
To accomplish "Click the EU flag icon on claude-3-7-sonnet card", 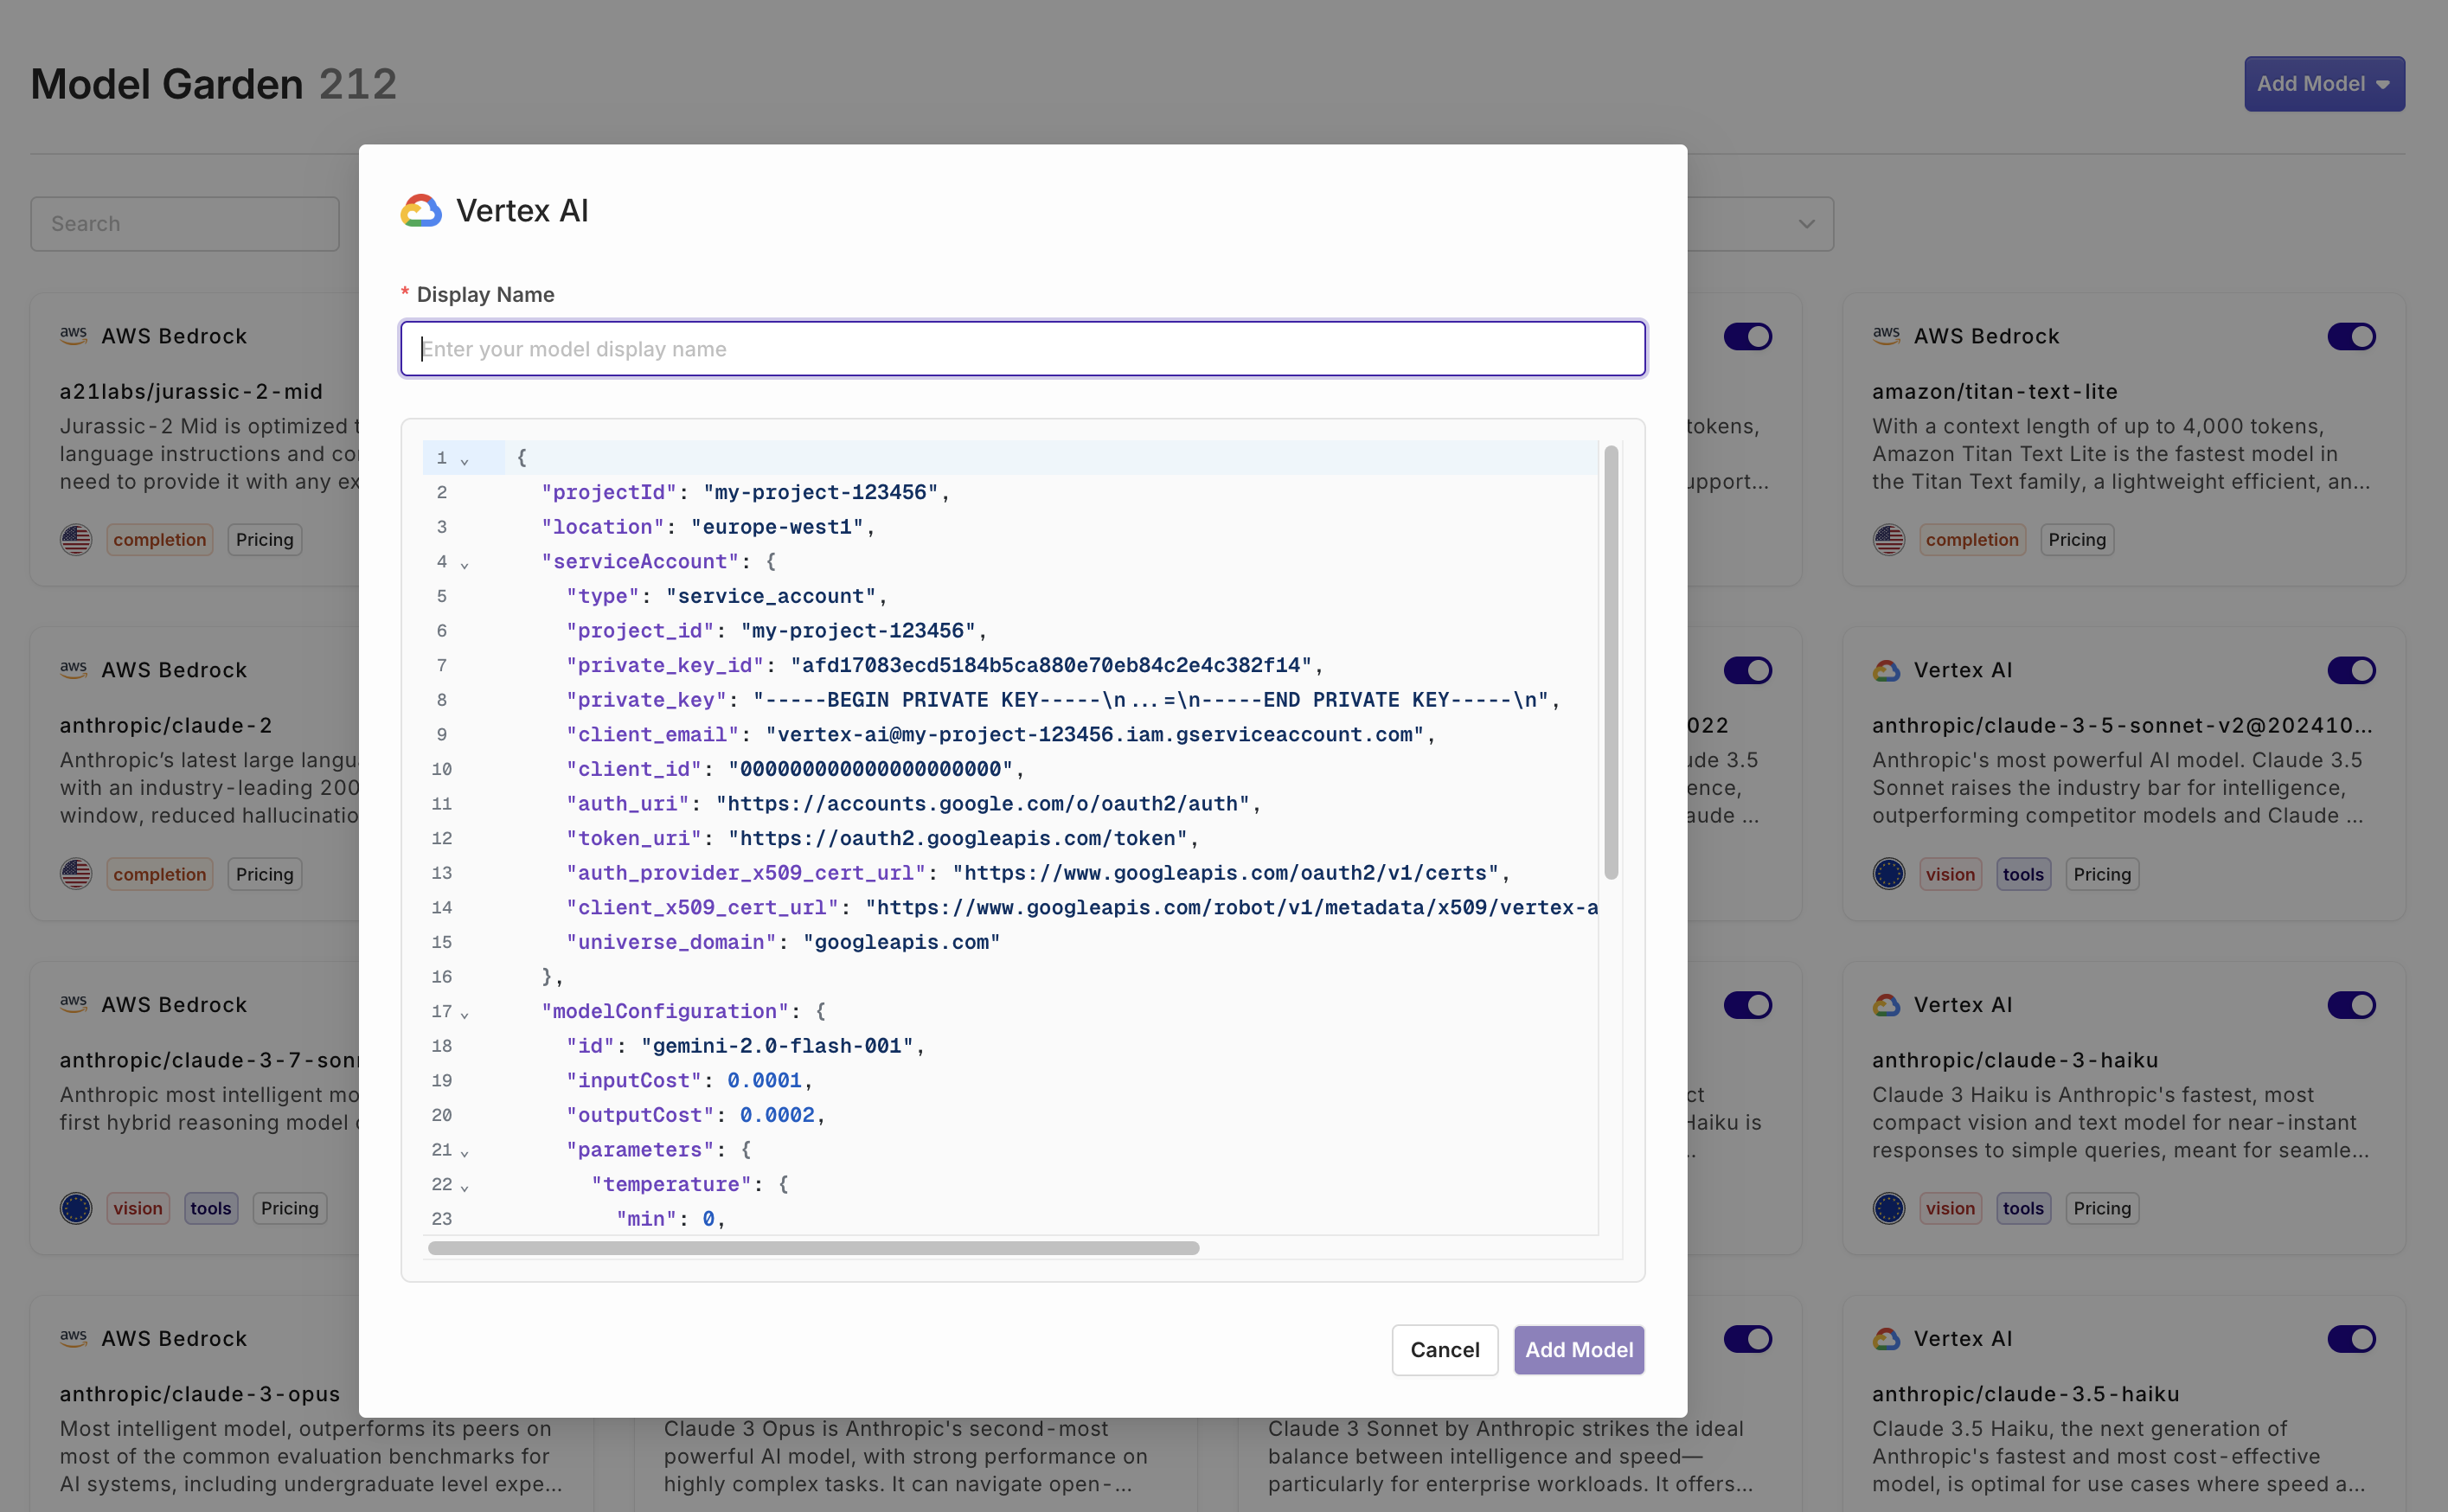I will [76, 1208].
